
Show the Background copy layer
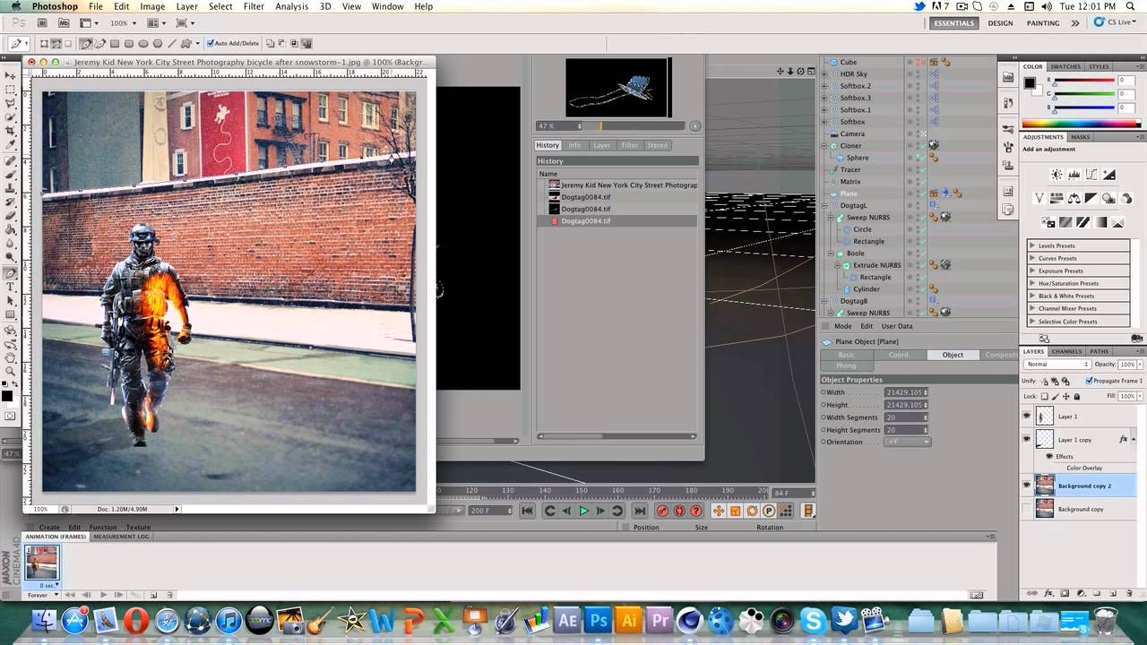tap(1027, 508)
